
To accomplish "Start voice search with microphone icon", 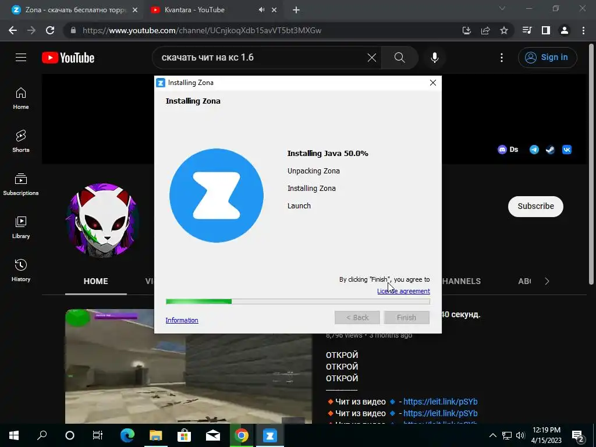I will click(x=434, y=58).
